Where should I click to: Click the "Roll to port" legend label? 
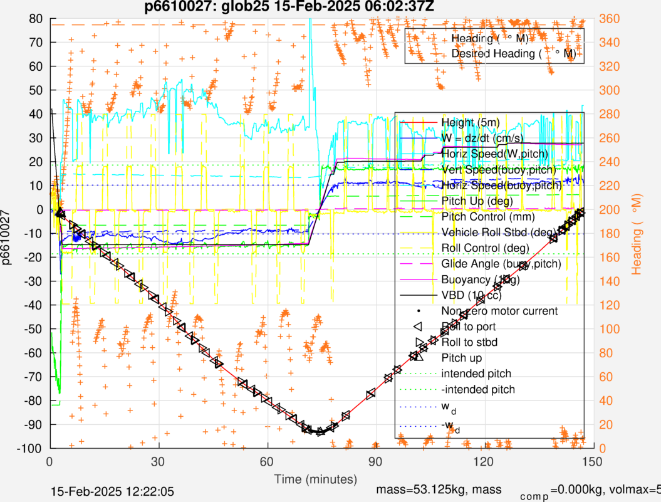coord(469,327)
